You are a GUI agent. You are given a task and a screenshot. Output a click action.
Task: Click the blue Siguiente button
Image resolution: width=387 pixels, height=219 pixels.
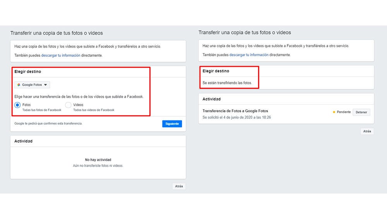(x=172, y=124)
